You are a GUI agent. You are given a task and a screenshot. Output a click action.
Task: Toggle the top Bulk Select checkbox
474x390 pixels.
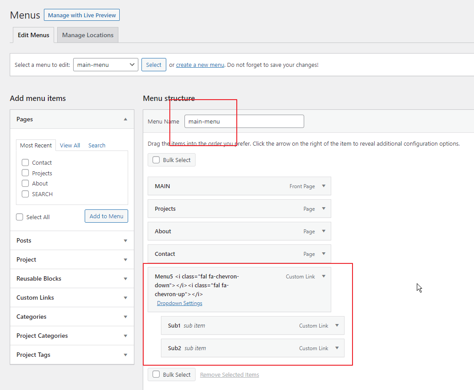click(156, 160)
